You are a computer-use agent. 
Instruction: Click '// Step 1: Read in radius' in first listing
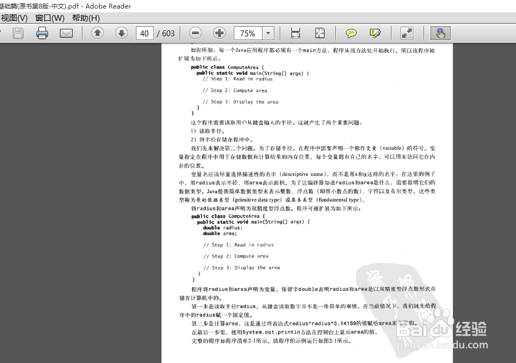[237, 79]
